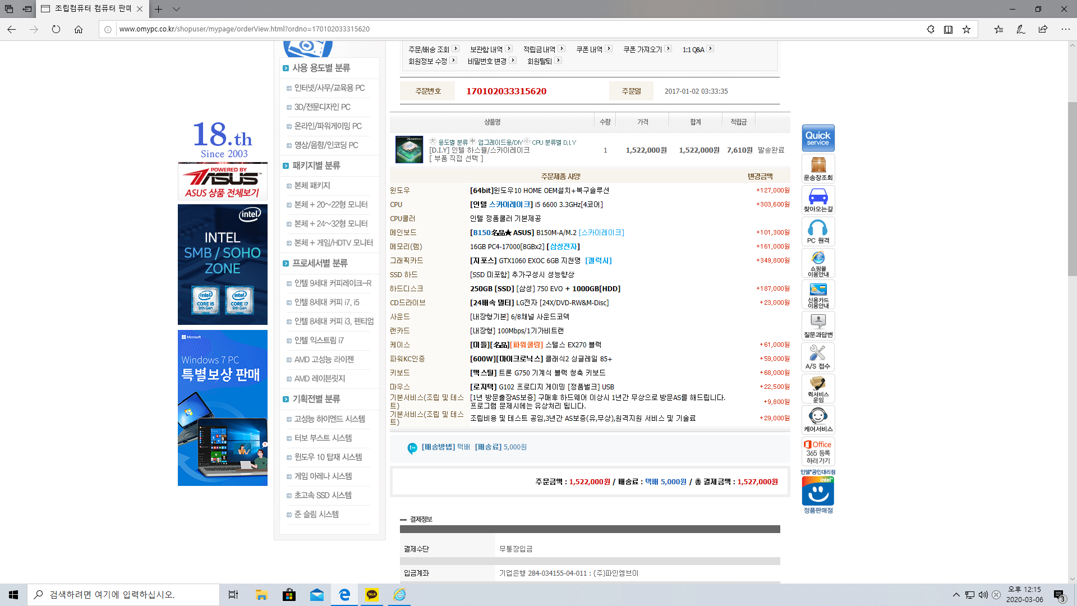This screenshot has height=606, width=1077.
Task: Show hidden system tray icons
Action: 956,595
